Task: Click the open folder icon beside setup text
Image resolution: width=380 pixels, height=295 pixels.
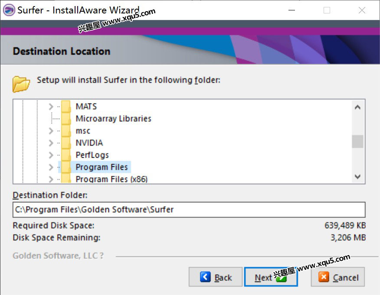Action: click(x=21, y=84)
